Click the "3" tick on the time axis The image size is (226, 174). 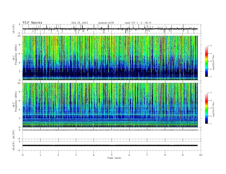pos(76,155)
